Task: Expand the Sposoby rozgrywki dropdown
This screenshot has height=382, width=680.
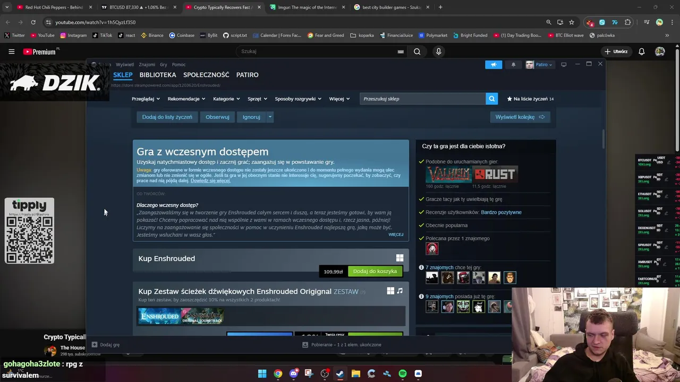Action: pos(297,99)
